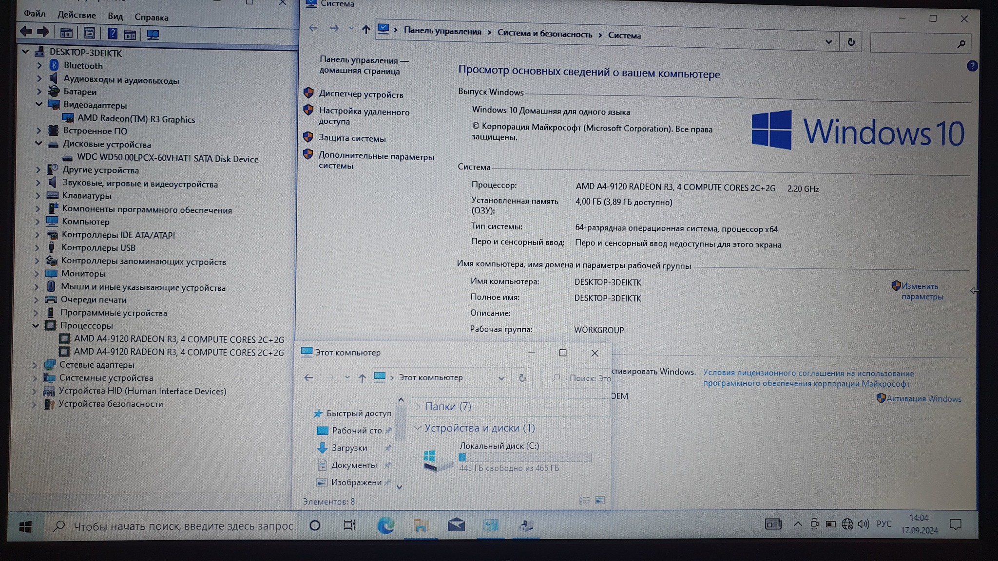Viewport: 998px width, 561px height.
Task: Click the scan for hardware changes monitor icon
Action: click(153, 35)
